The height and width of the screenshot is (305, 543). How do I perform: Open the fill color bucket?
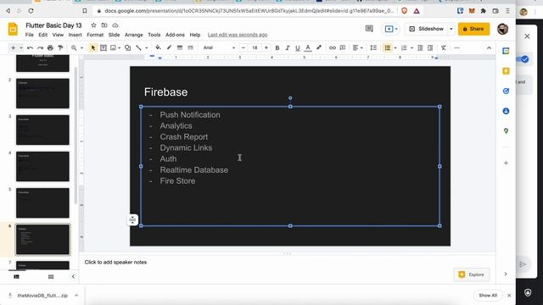click(158, 47)
